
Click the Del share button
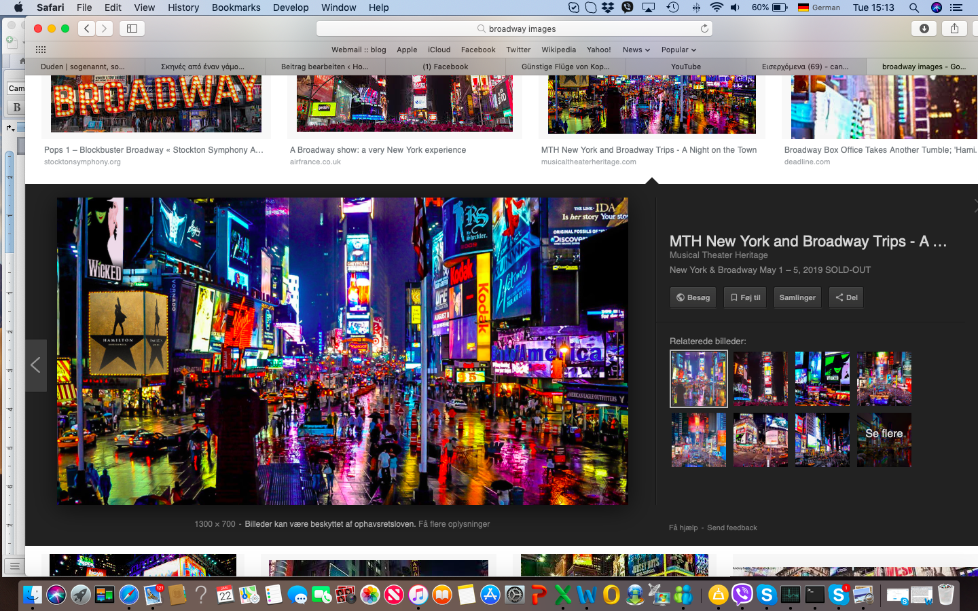pos(846,297)
